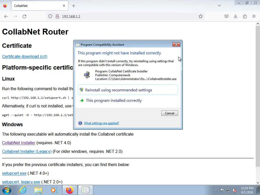260x195 pixels.
Task: Click the forward navigation arrow
Action: pos(15,17)
